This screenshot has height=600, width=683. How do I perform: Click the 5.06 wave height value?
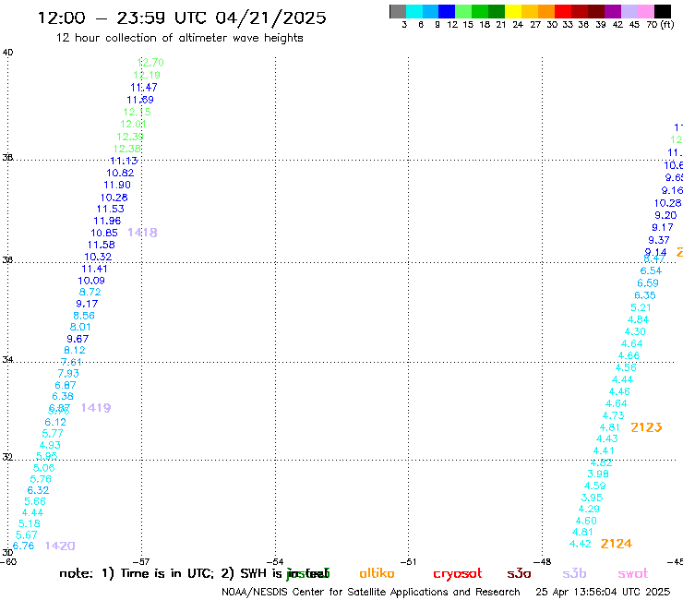pyautogui.click(x=44, y=468)
